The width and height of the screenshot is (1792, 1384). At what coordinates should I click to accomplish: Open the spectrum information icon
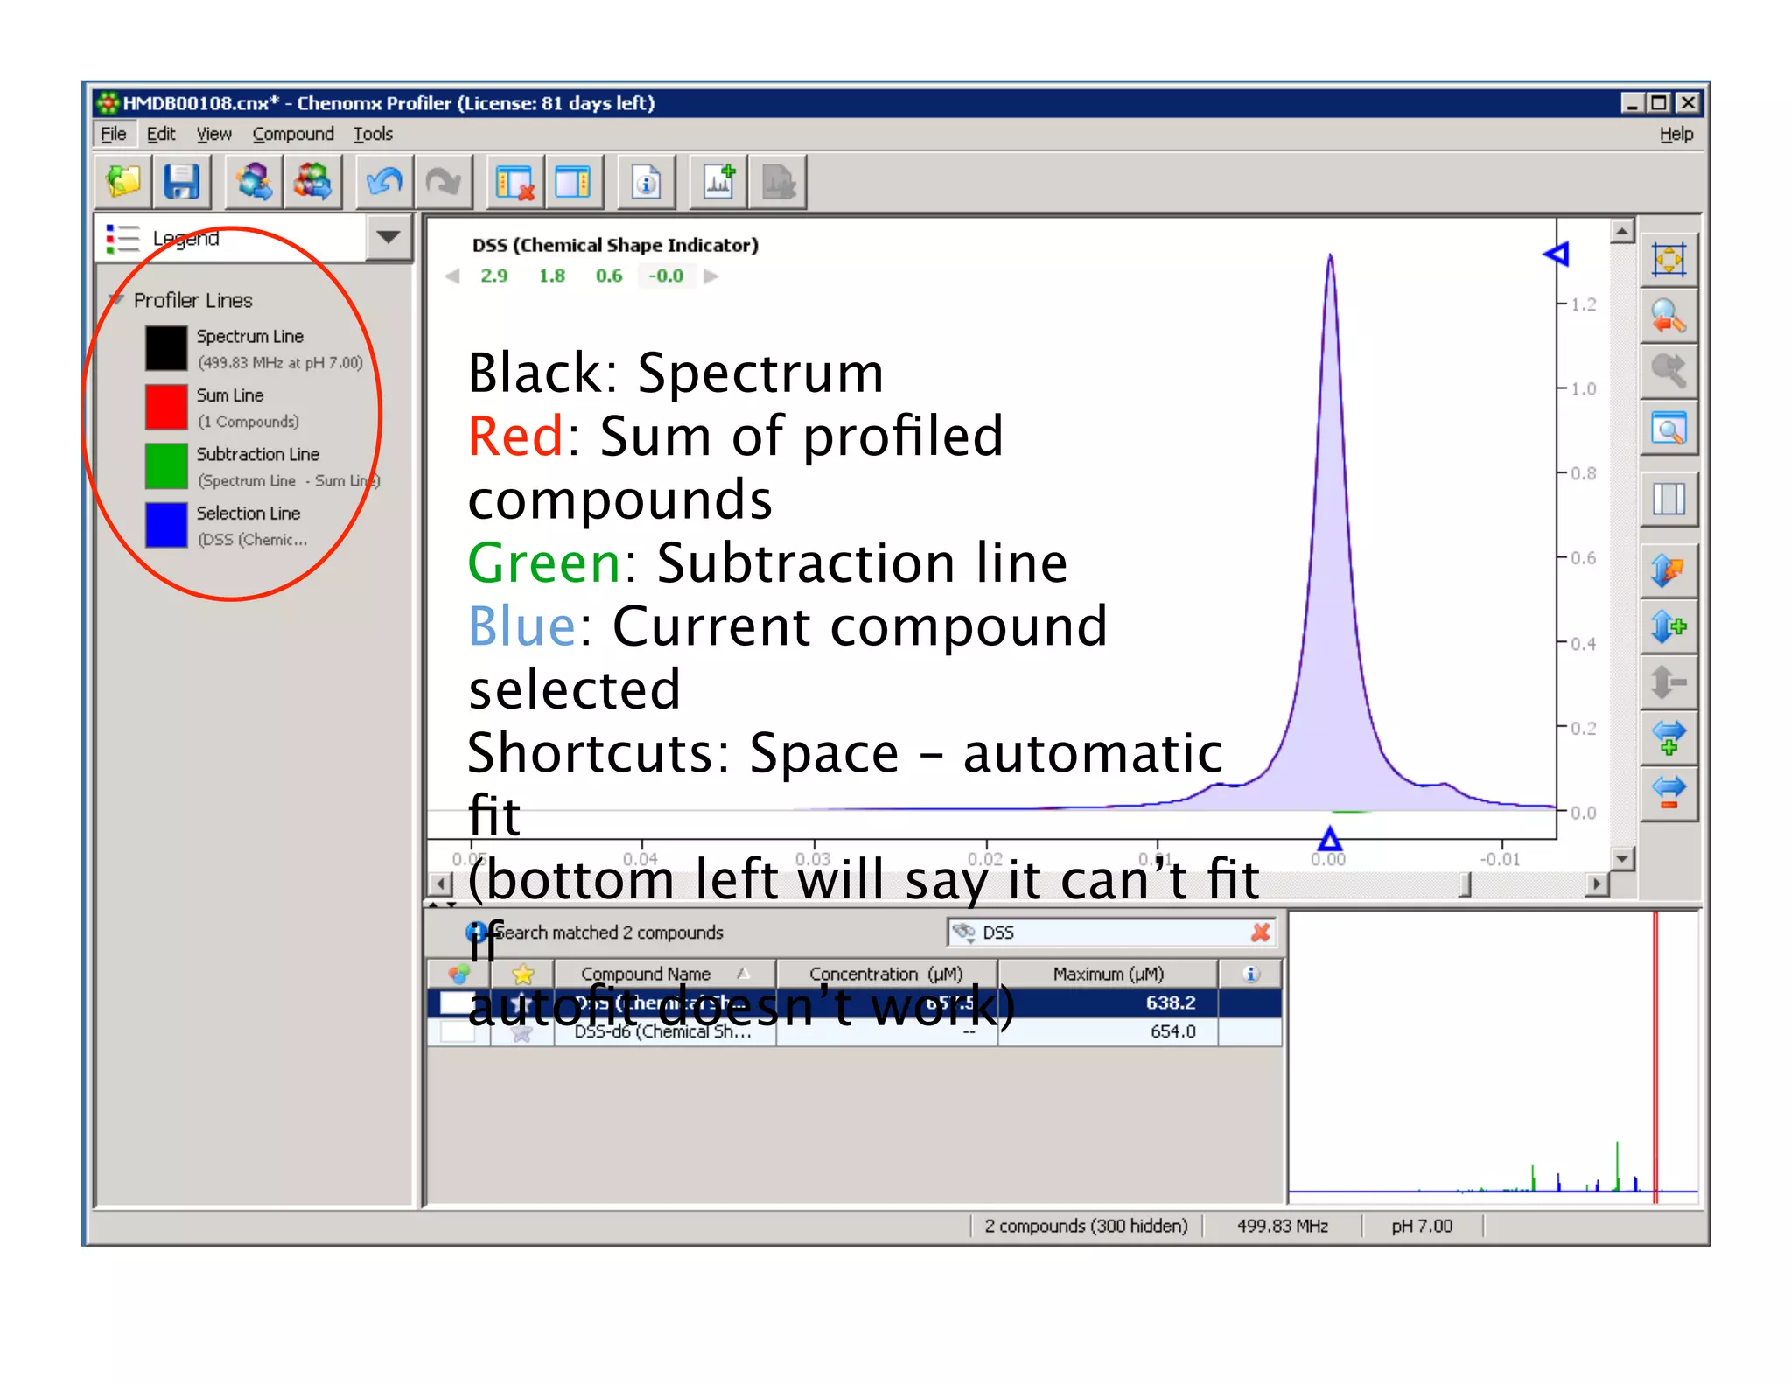click(x=646, y=182)
